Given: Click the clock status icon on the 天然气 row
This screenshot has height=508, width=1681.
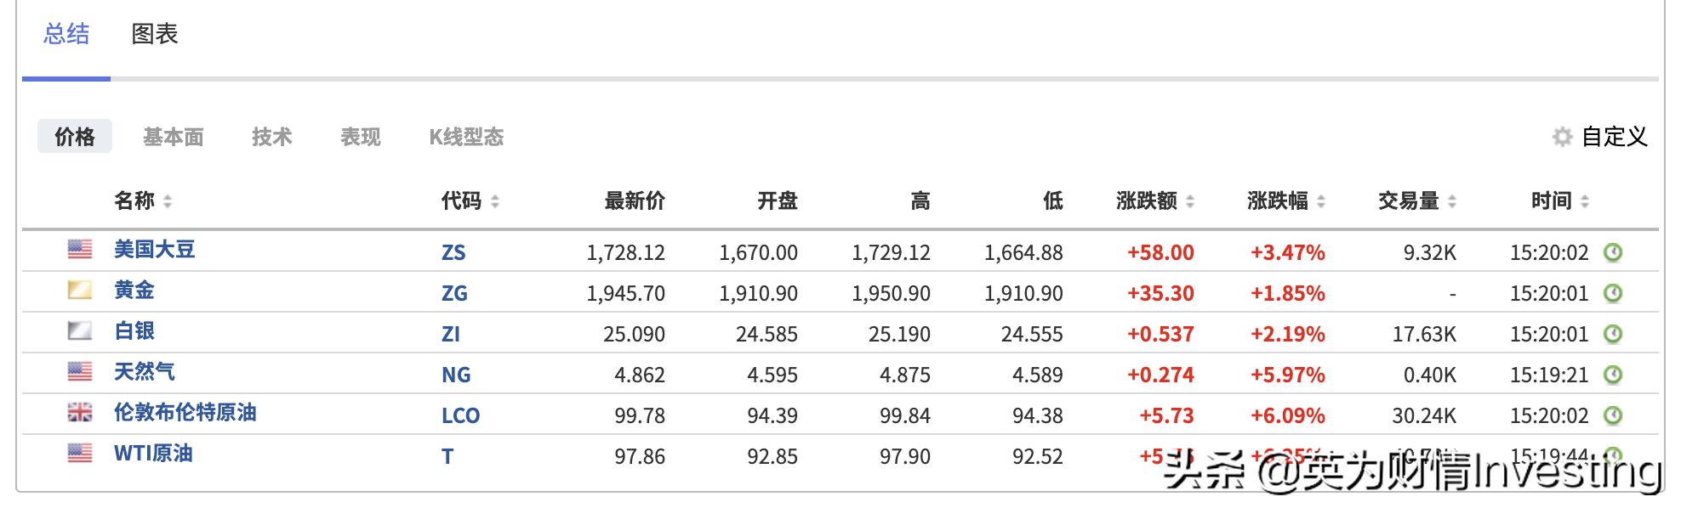Looking at the screenshot, I should pos(1614,374).
